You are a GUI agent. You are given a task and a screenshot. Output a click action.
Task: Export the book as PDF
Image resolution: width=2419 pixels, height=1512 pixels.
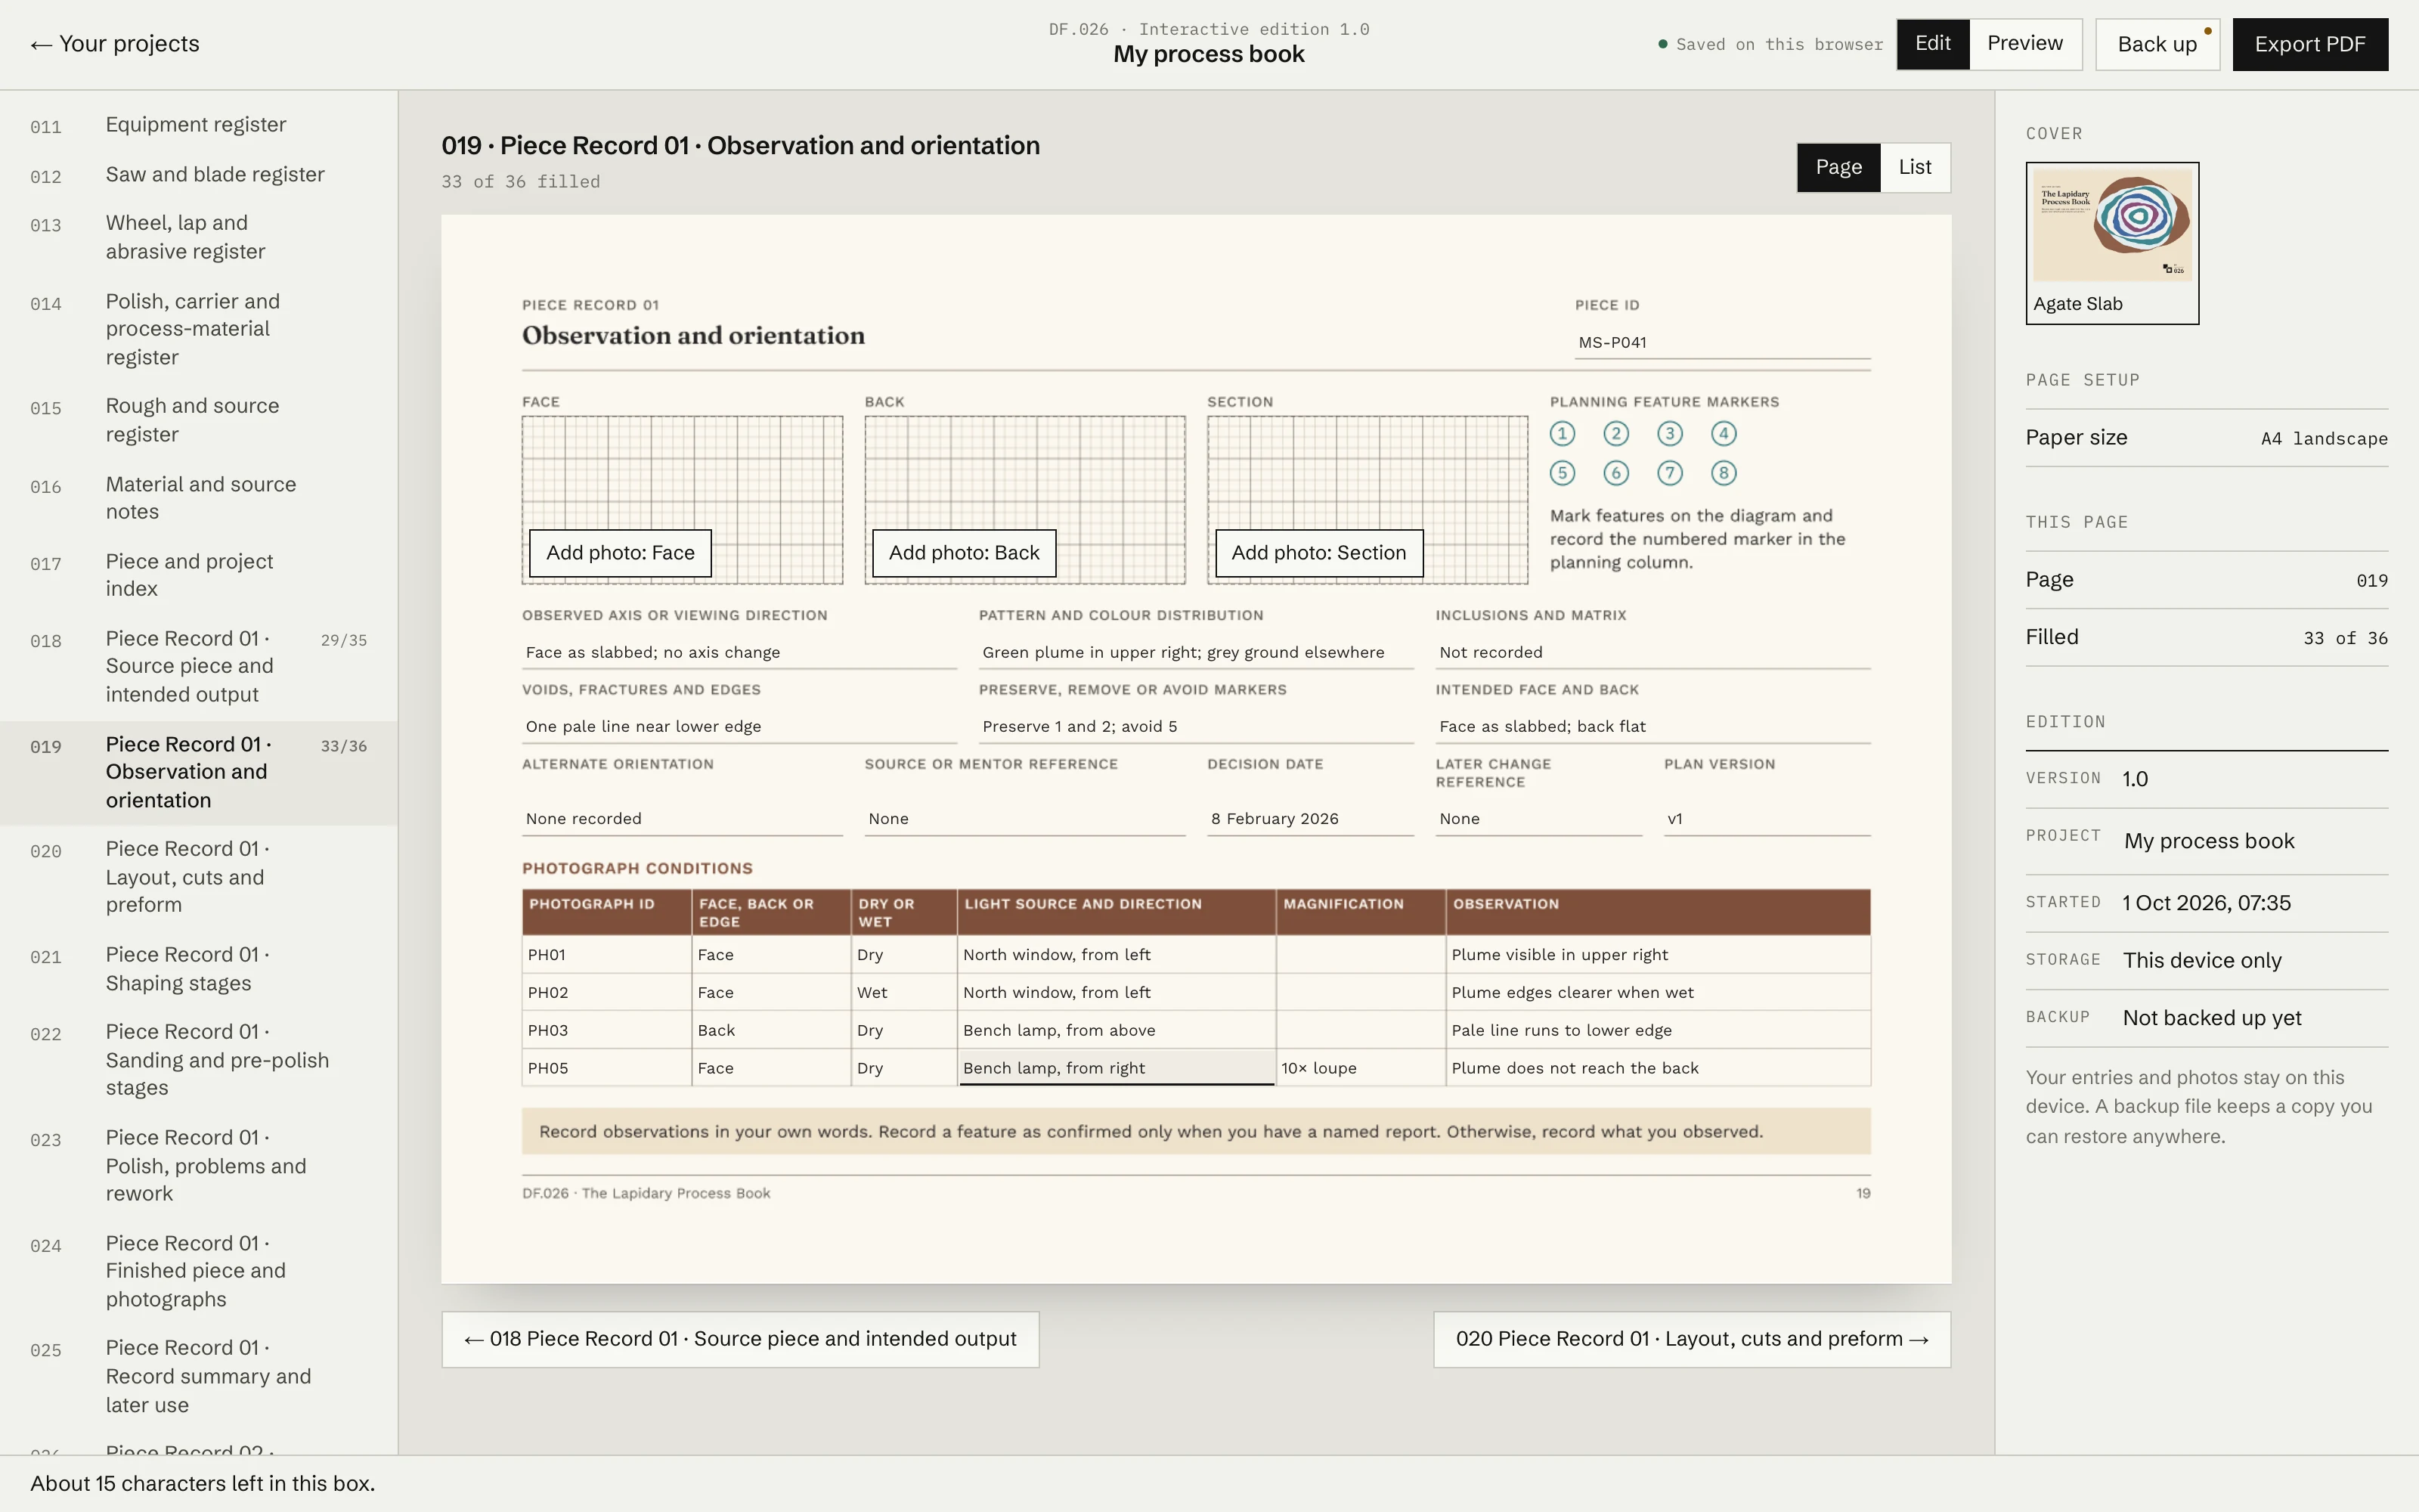pyautogui.click(x=2310, y=44)
